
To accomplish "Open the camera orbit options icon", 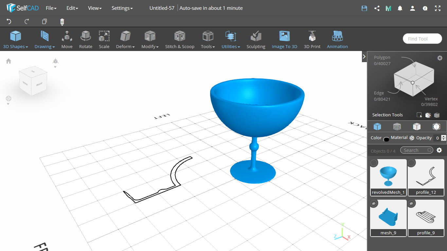I will (x=9, y=100).
